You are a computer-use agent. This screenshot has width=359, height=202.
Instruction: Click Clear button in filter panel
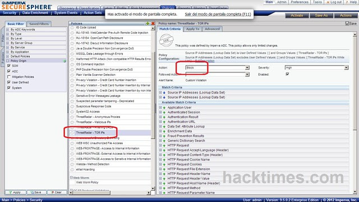tap(57, 192)
